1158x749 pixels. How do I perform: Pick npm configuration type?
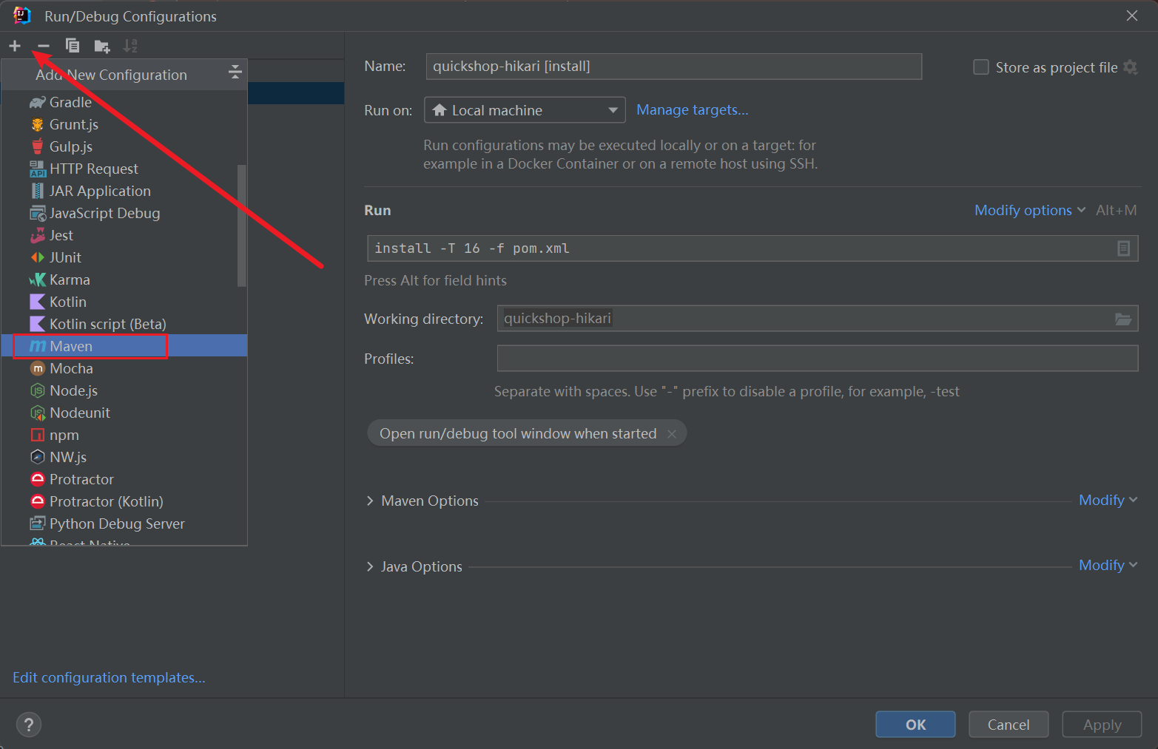tap(124, 435)
